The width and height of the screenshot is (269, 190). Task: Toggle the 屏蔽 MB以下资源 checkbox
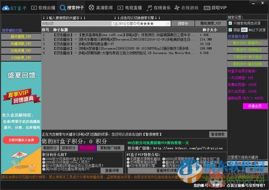(x=230, y=30)
